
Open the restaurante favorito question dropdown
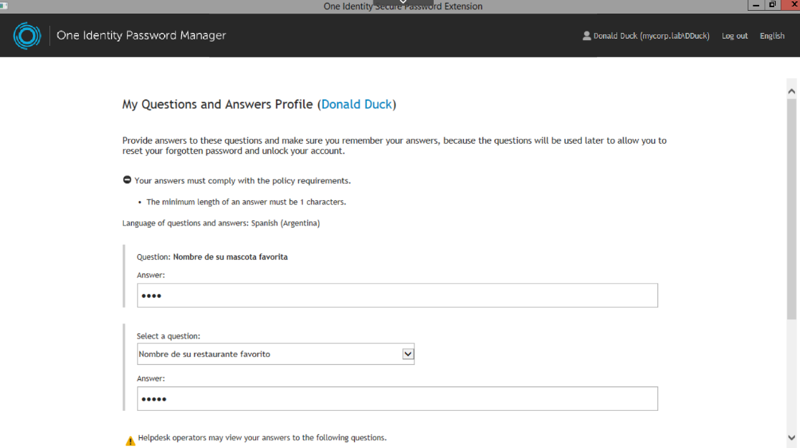click(275, 354)
